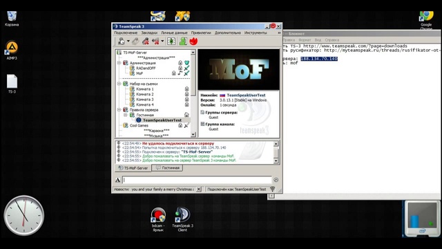The width and height of the screenshot is (442, 249).
Task: Click the Группы сервера icon in the info panel
Action: (202, 112)
